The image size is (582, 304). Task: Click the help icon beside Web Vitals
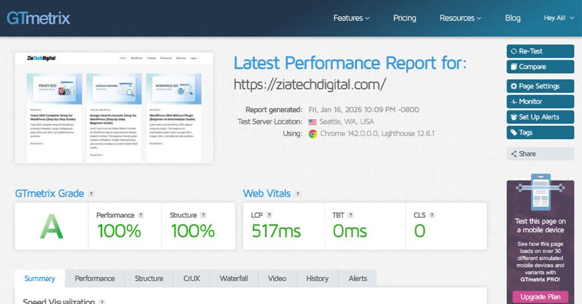coord(298,193)
